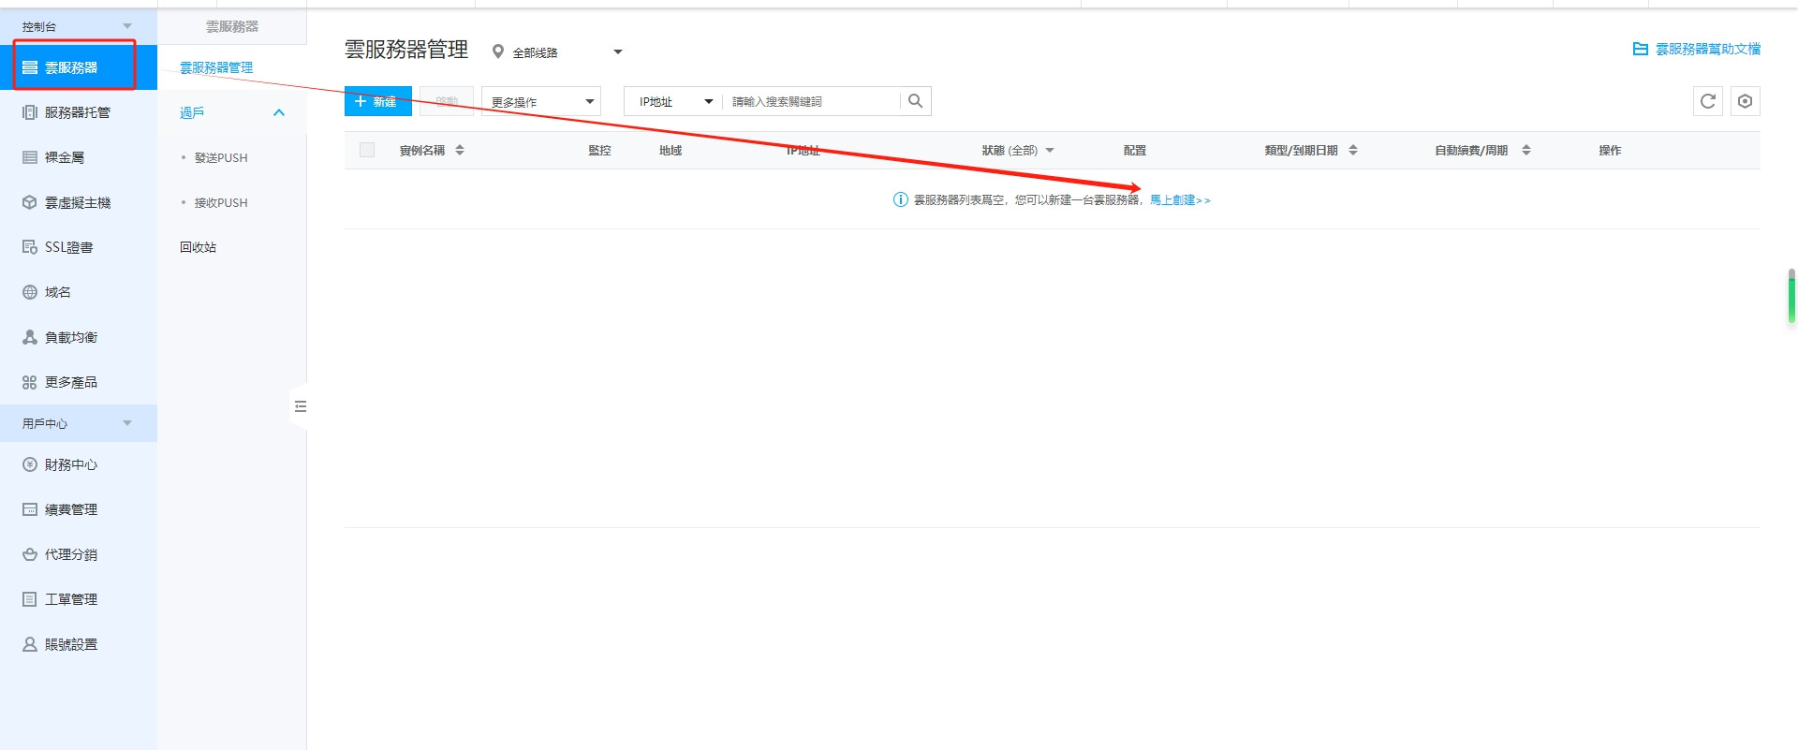The image size is (1798, 750).
Task: Click the 工單管理 sidebar icon
Action: (30, 599)
